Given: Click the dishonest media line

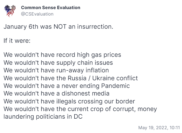Looking at the screenshot, I should tap(56, 93).
